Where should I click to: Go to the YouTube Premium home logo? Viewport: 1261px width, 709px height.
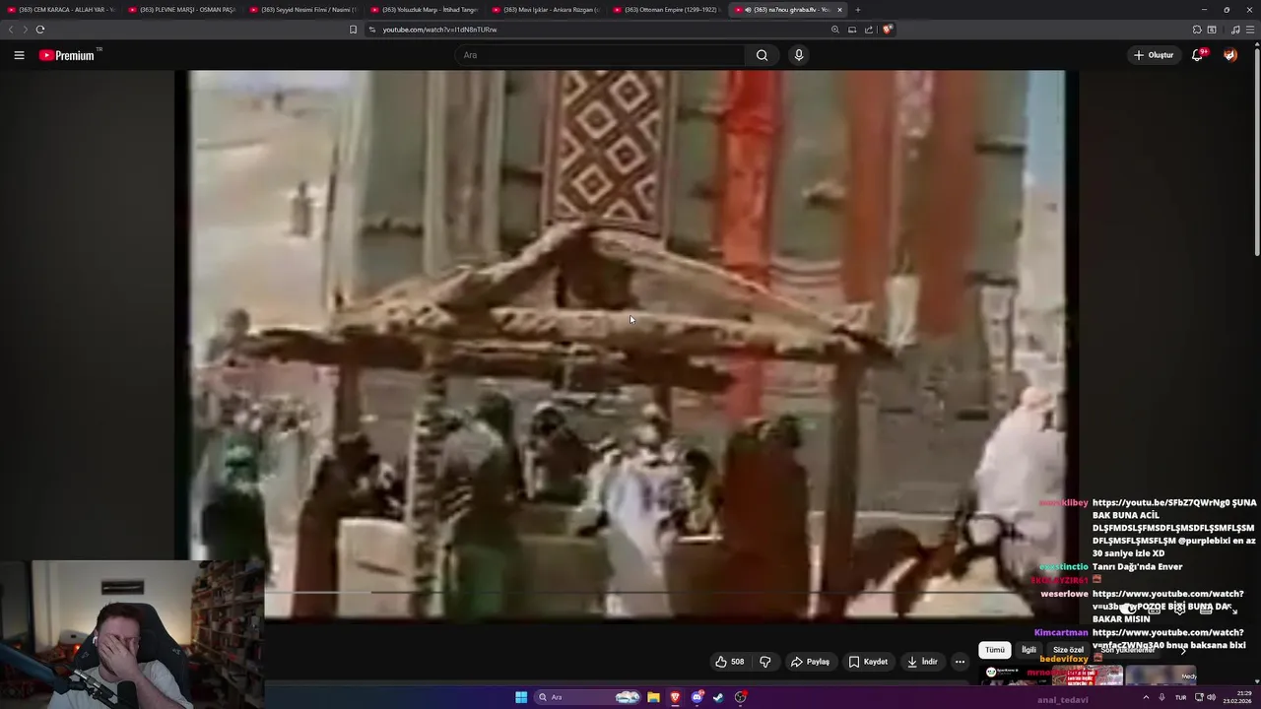coord(69,55)
